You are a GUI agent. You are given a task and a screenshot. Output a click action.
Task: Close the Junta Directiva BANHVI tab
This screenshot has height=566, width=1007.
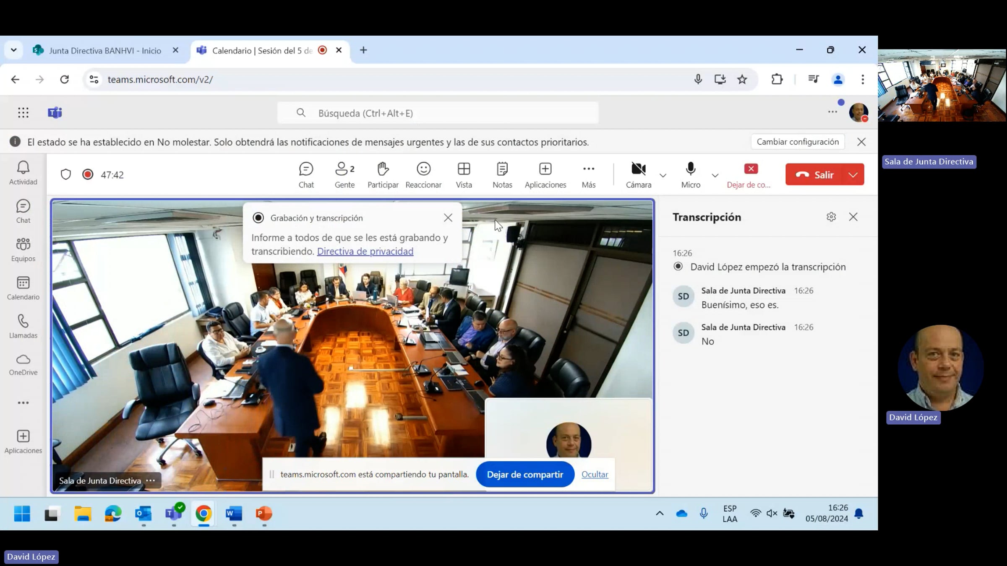pyautogui.click(x=175, y=50)
